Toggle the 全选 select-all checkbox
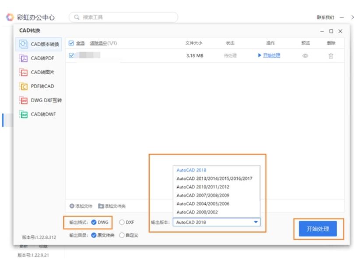 [71, 43]
